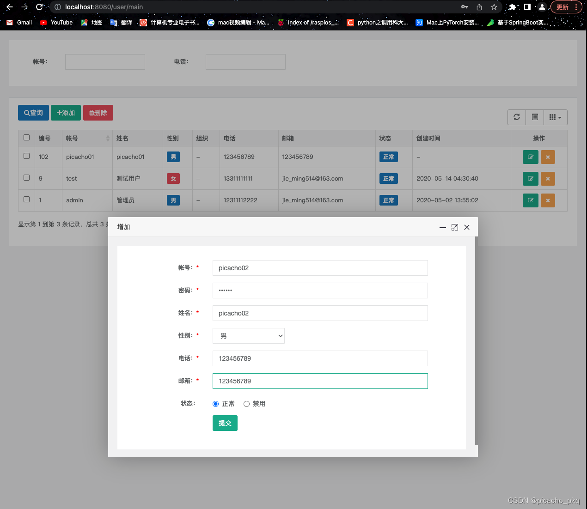Open the browser extensions puzzle icon
Viewport: 587px width, 509px height.
coord(512,7)
